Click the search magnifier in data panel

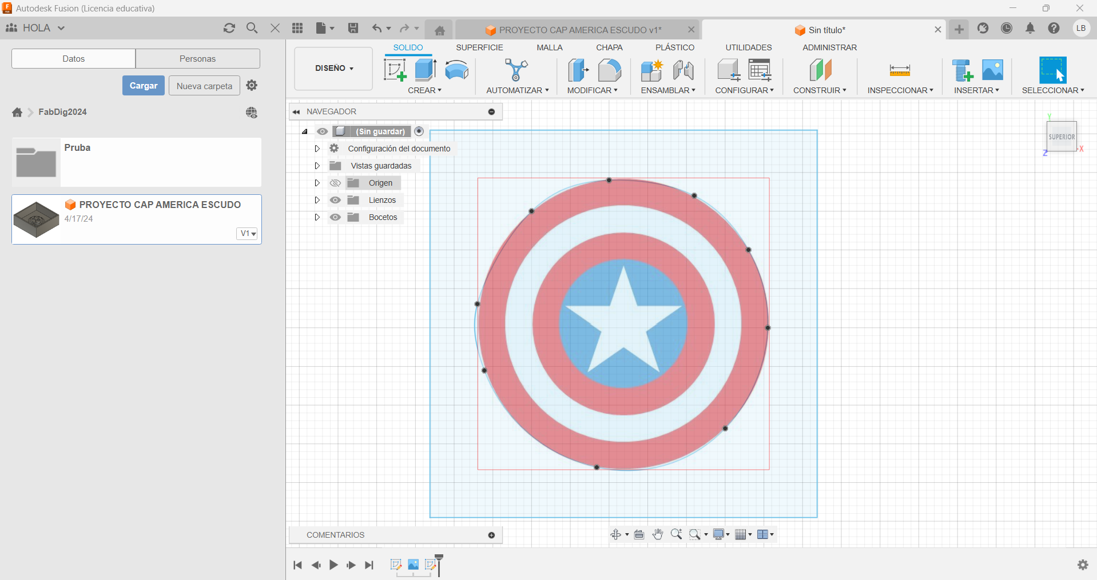point(252,28)
